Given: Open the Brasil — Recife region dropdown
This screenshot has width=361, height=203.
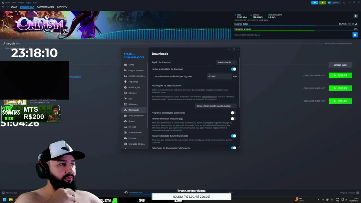Looking at the screenshot, I should click(x=226, y=62).
